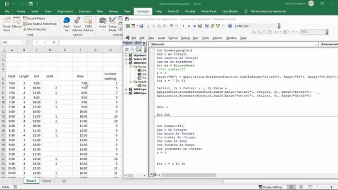Open the VBA Debug menu
The height and width of the screenshot is (190, 338).
185,38
